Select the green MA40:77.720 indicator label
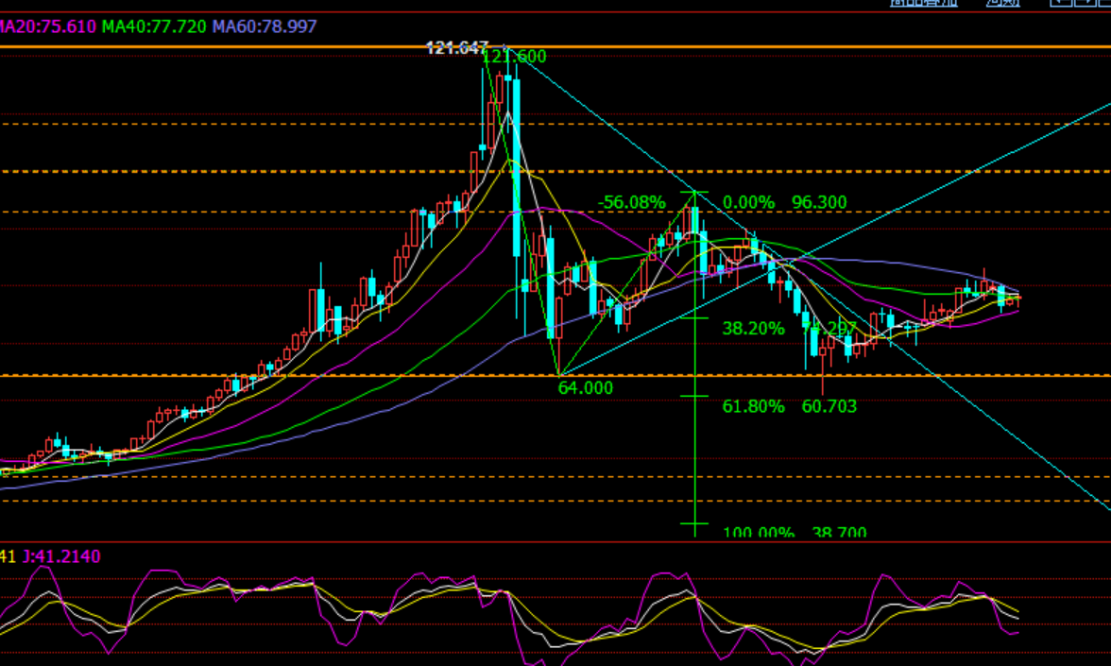Image resolution: width=1111 pixels, height=666 pixels. pos(154,26)
